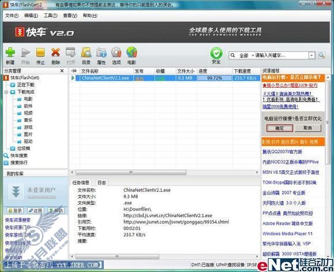Image resolution: width=334 pixels, height=272 pixels.
Task: Click the keyword search input field
Action: 282,55
